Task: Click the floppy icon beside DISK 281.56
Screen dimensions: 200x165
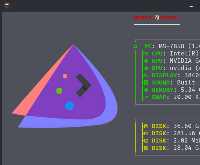Action: tap(146, 133)
